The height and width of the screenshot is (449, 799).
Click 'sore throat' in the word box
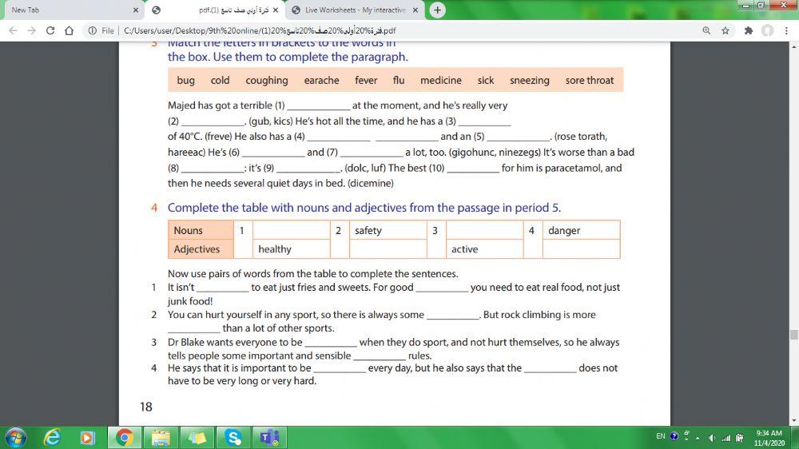point(590,81)
